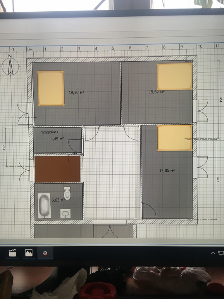This screenshot has height=299, width=224.
Task: Select the washbasin sink in the bathroom
Action: (x=65, y=214)
